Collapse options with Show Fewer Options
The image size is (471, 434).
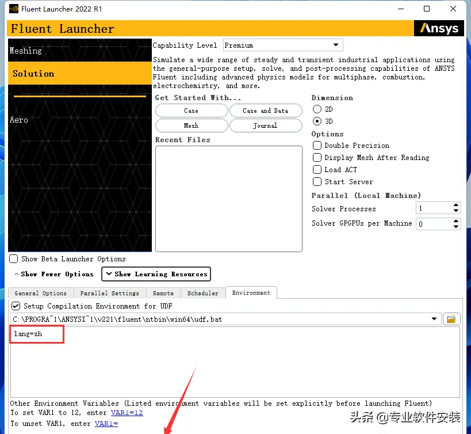[54, 274]
